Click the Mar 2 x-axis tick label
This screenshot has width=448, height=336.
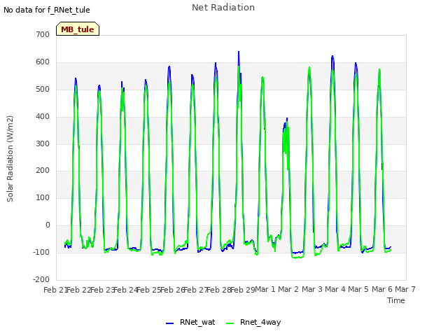[288, 289]
